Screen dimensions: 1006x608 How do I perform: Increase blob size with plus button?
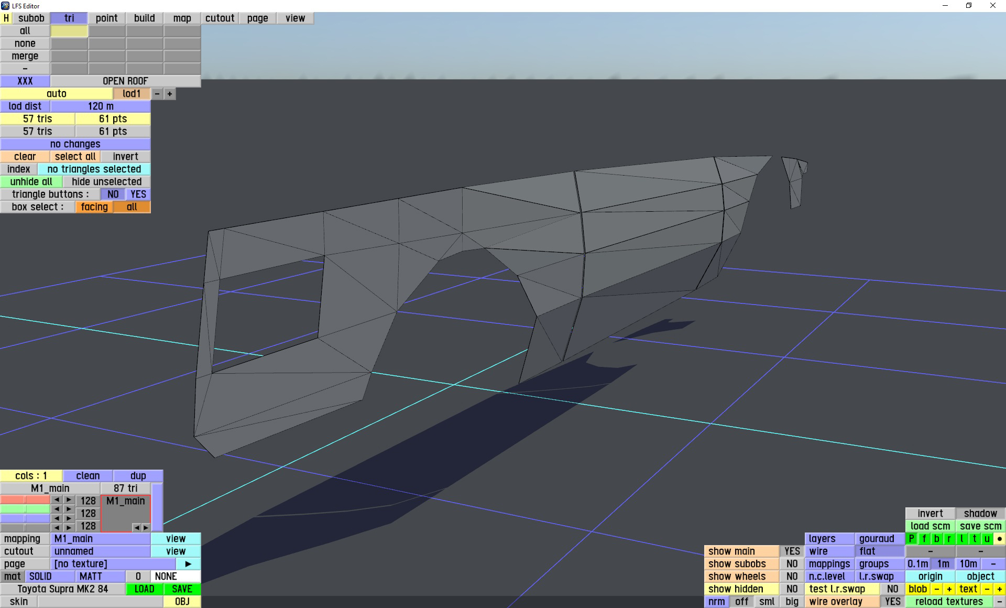click(949, 589)
